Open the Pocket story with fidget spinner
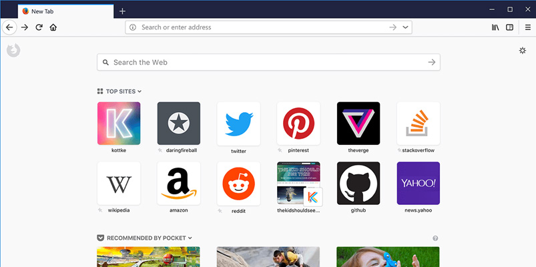536x267 pixels. point(388,257)
